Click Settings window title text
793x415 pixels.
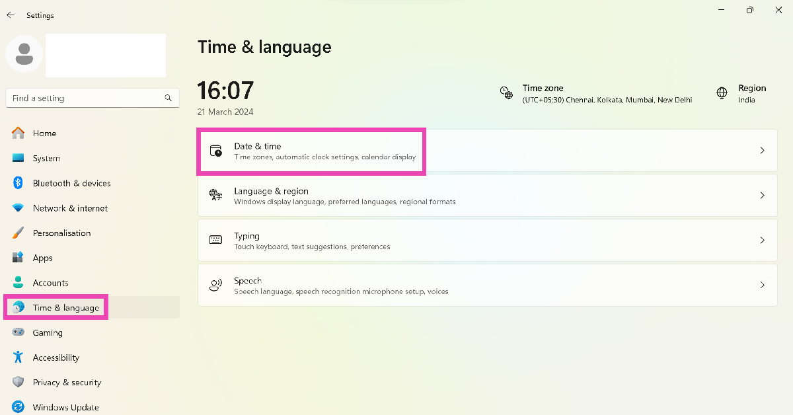click(40, 15)
